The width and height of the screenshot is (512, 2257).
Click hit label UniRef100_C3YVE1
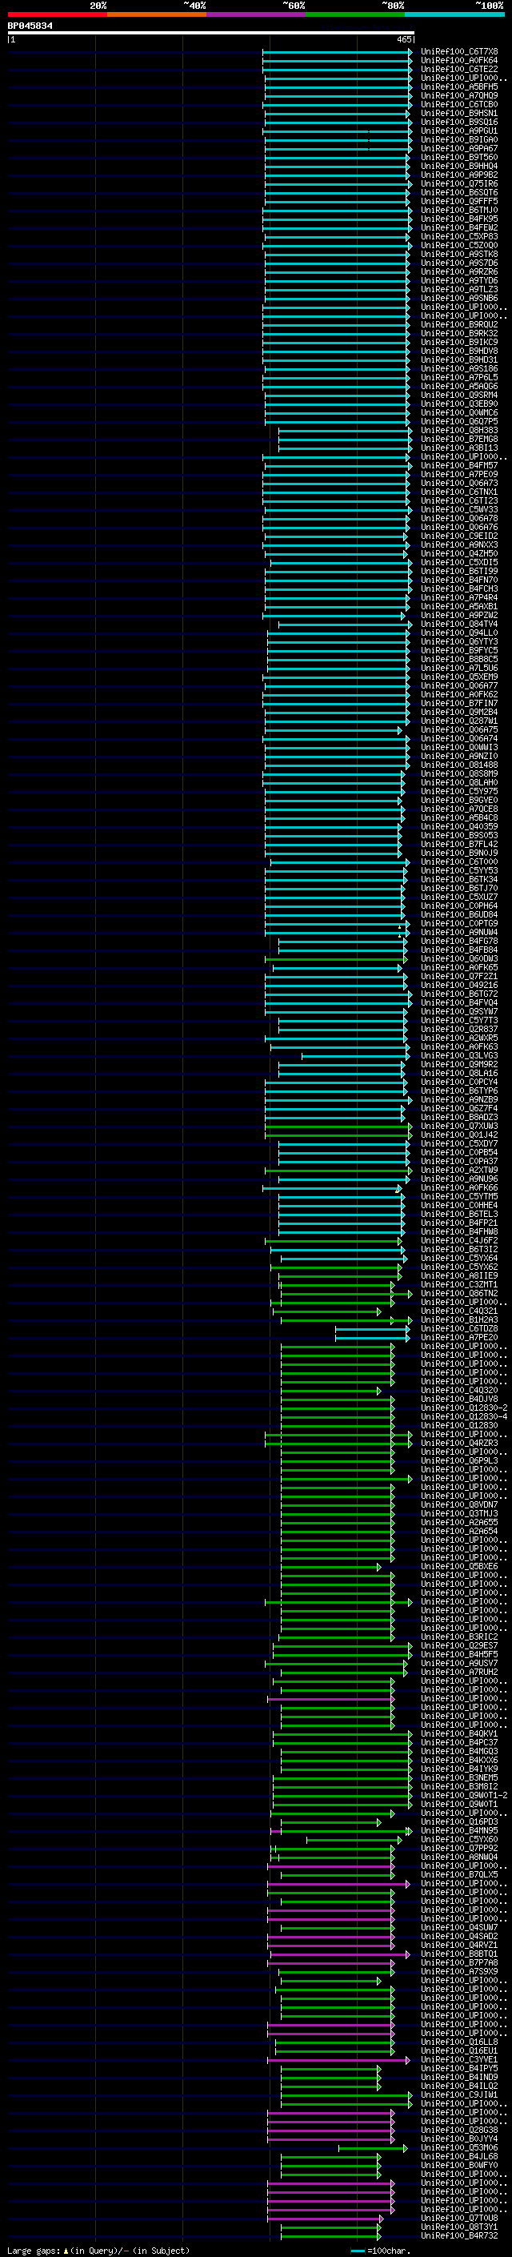[x=458, y=2059]
